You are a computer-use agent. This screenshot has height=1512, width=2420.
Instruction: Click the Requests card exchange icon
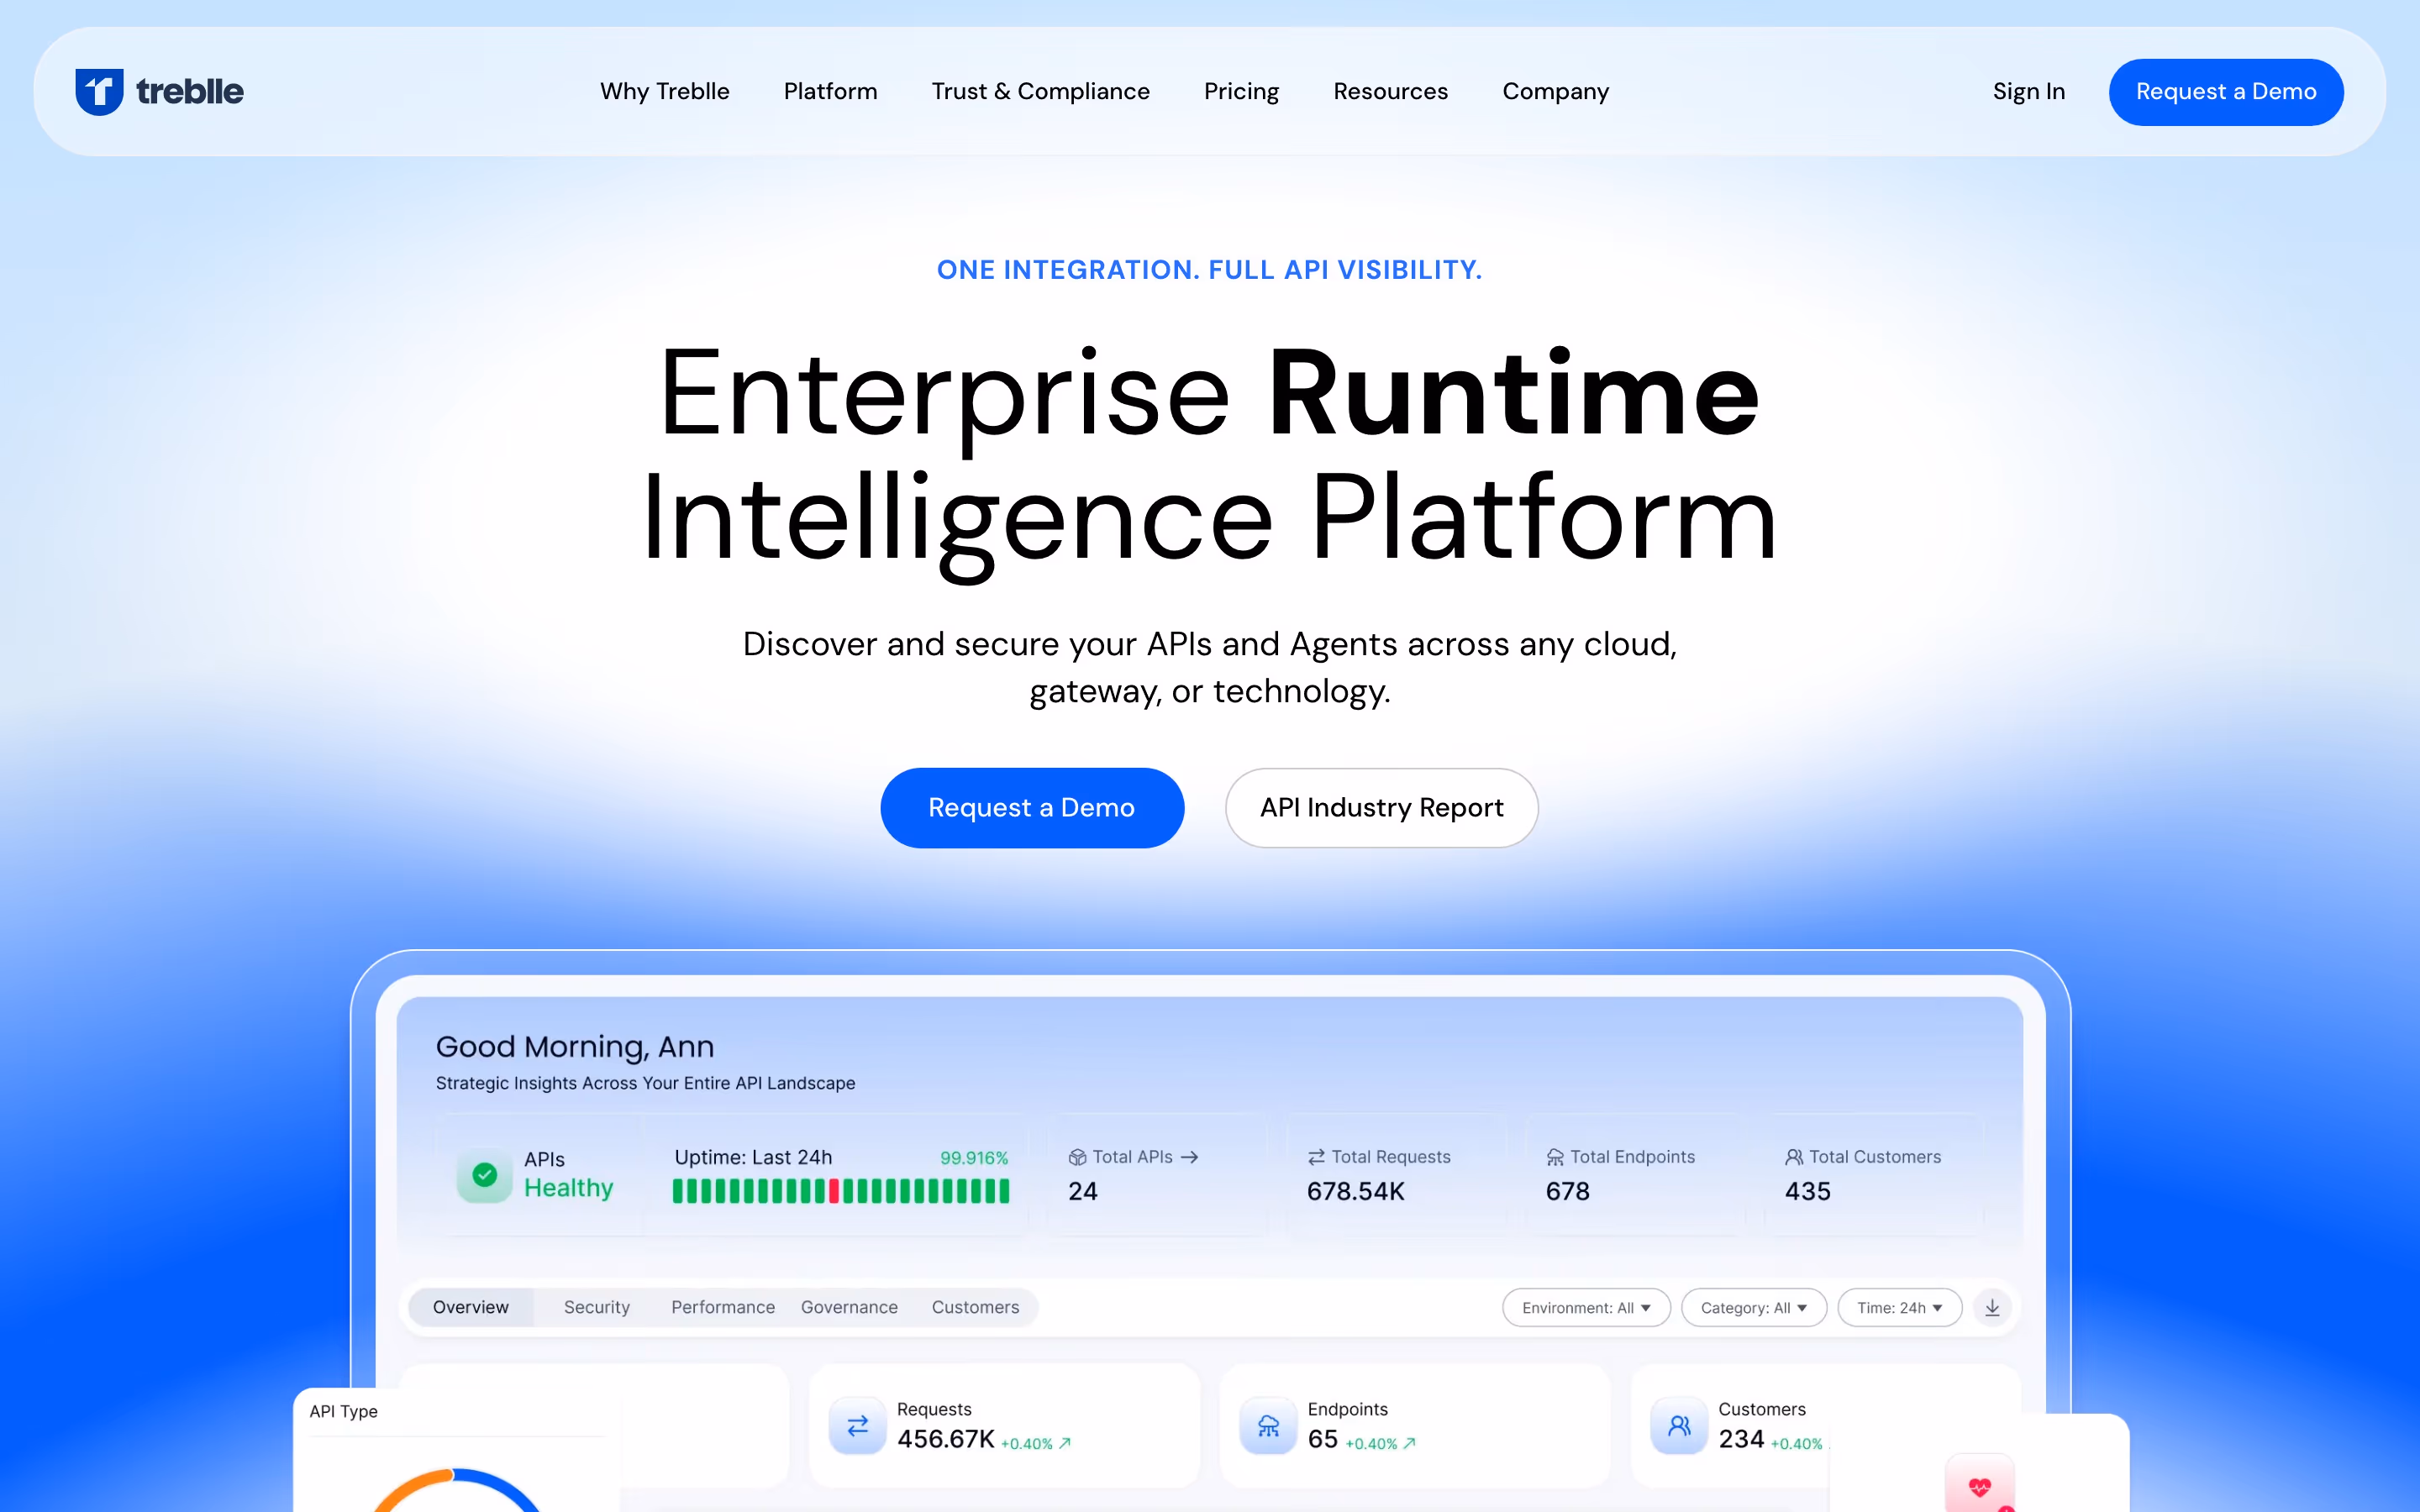(858, 1425)
